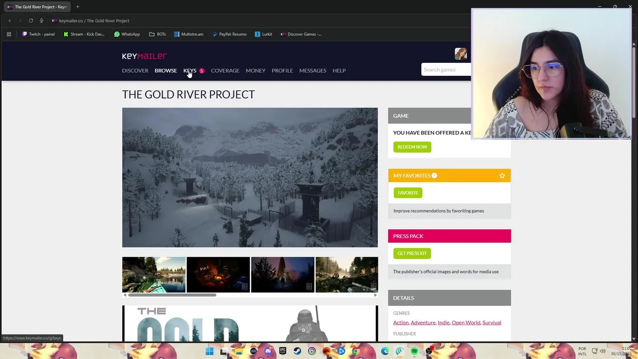Toggle the favorite star icon
Image resolution: width=638 pixels, height=359 pixels.
502,176
